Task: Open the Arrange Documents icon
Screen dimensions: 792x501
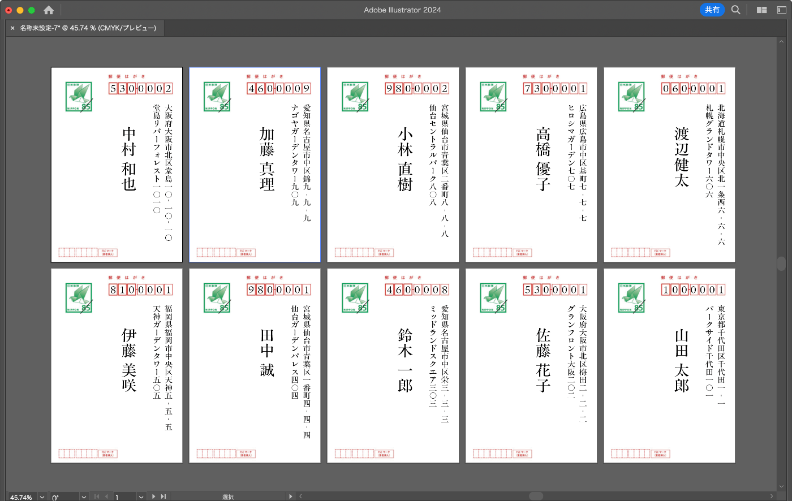Action: (x=762, y=10)
